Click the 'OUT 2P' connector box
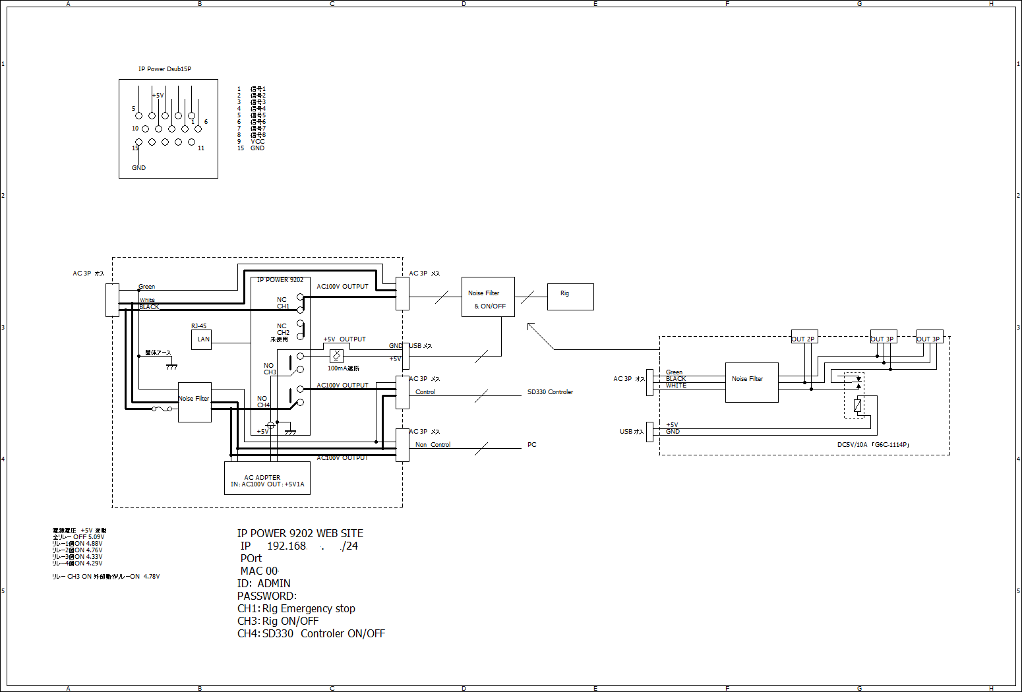This screenshot has height=692, width=1022. click(x=804, y=336)
